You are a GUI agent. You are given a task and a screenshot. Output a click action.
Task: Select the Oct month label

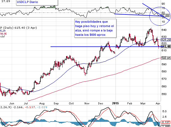(x=71, y=103)
